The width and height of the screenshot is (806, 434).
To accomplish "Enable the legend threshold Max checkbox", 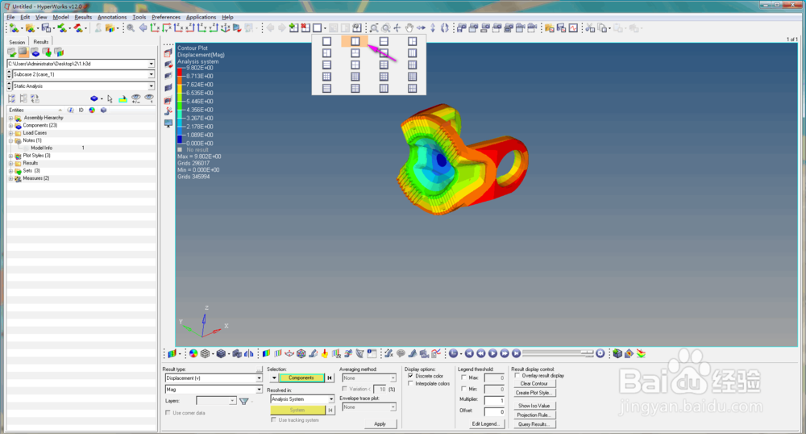I will (x=463, y=378).
